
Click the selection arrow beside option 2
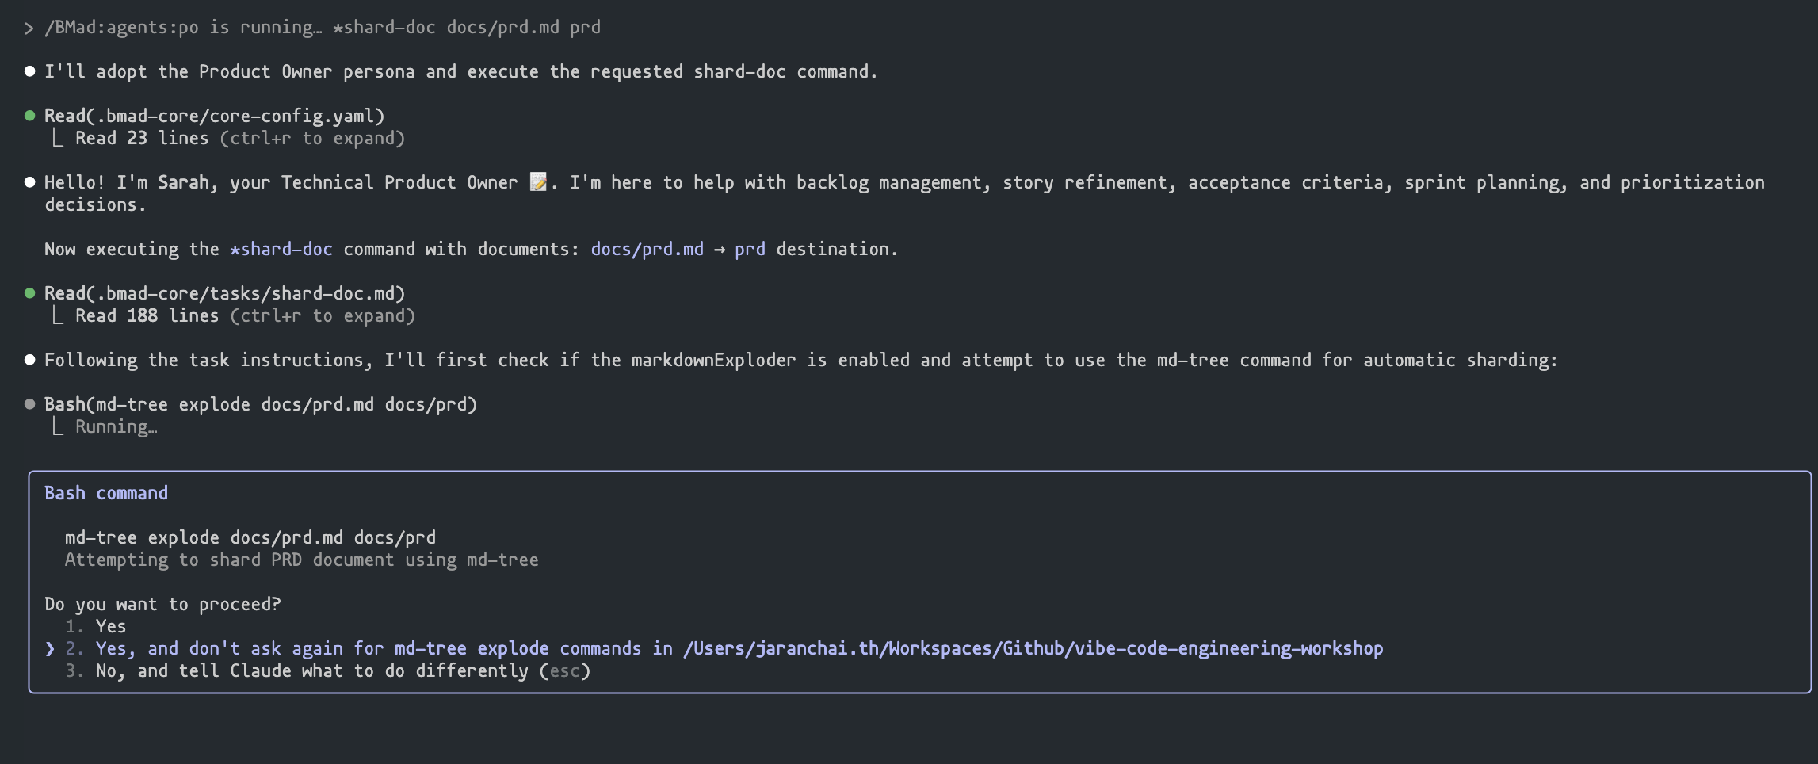pyautogui.click(x=50, y=648)
